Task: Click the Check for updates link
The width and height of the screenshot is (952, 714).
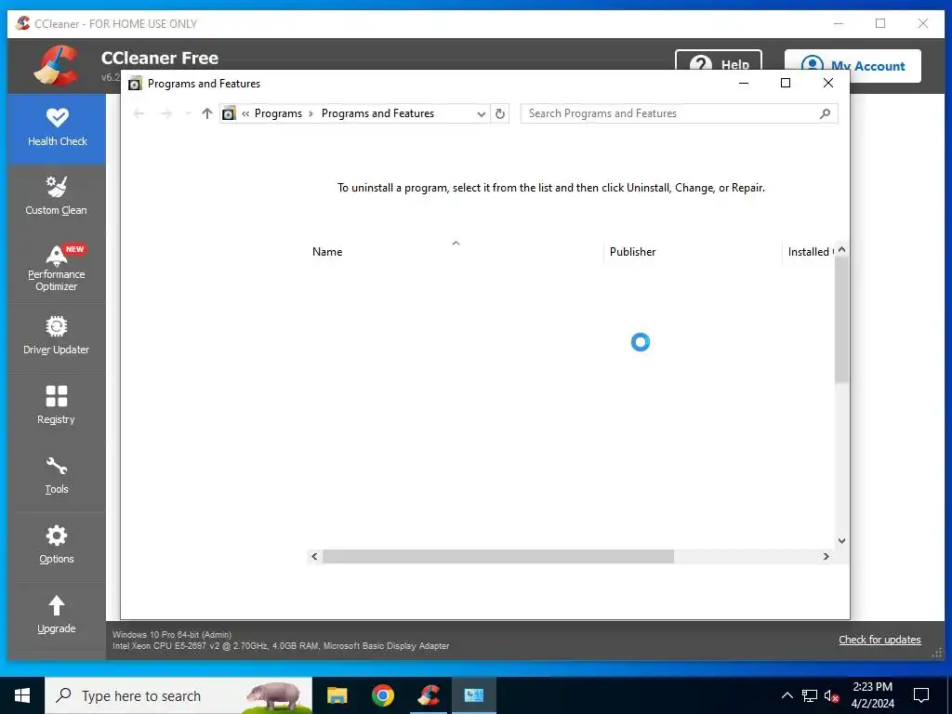Action: [x=879, y=640]
